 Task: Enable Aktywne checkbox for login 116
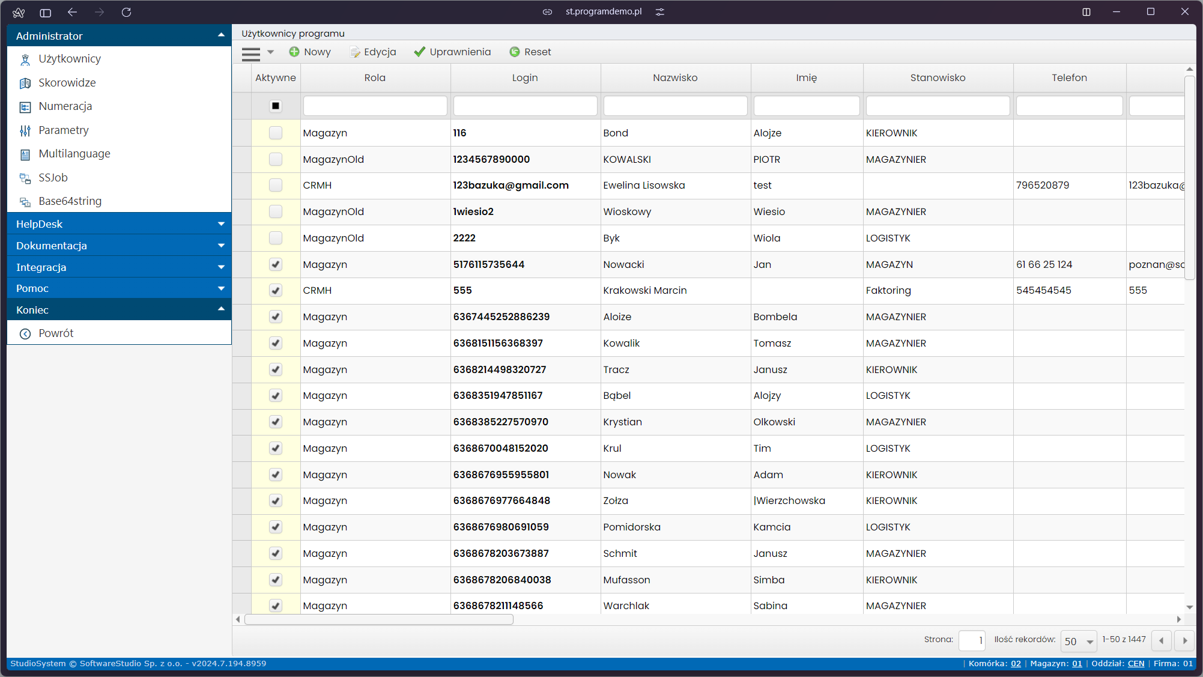[276, 133]
